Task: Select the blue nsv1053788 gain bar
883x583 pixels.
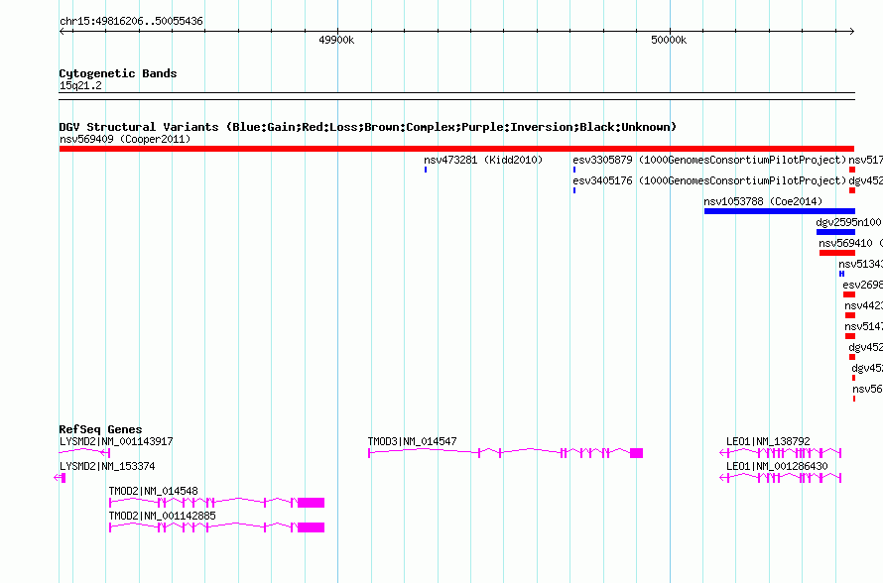Action: click(780, 211)
